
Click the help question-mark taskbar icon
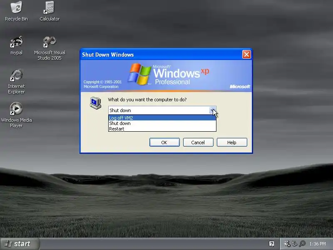click(x=271, y=244)
